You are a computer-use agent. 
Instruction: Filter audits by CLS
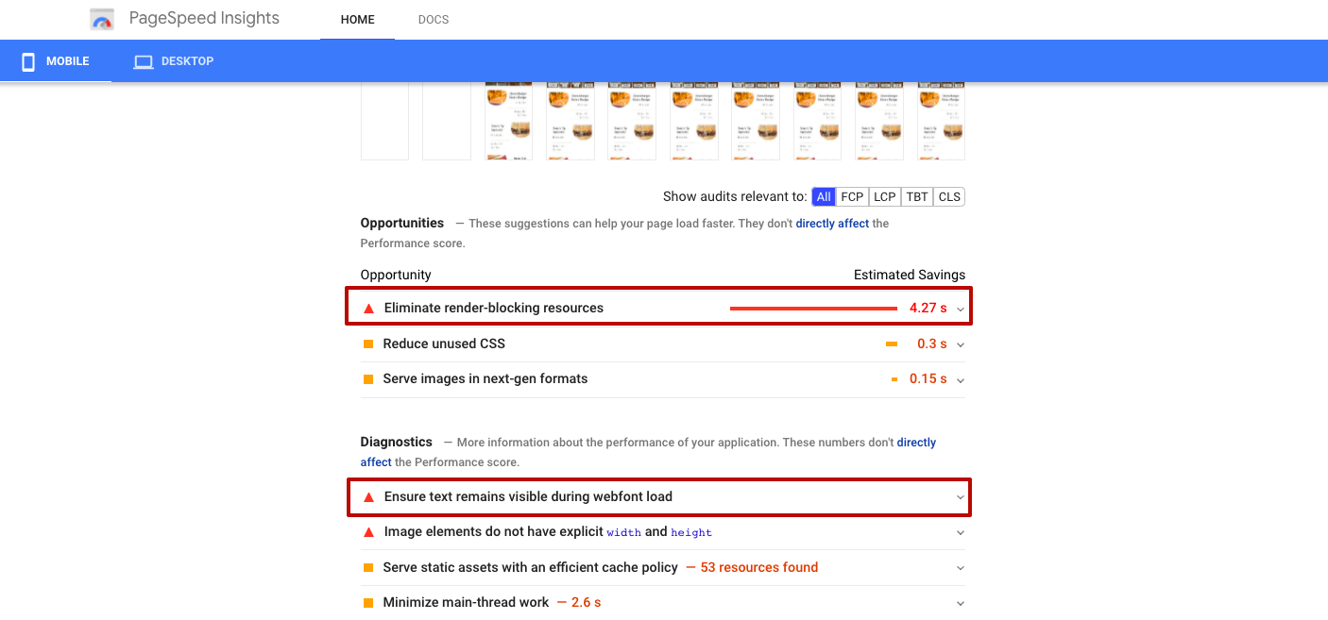[949, 197]
